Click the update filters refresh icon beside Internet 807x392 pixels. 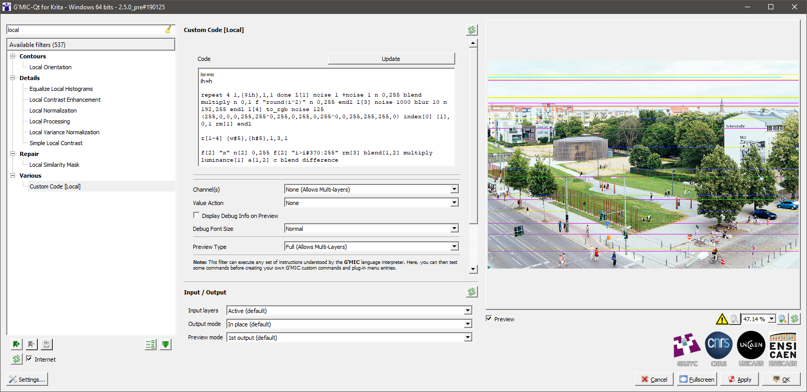tap(17, 359)
